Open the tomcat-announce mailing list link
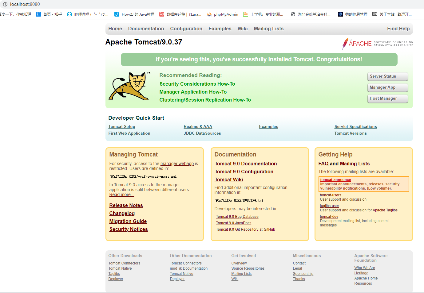 [x=335, y=180]
